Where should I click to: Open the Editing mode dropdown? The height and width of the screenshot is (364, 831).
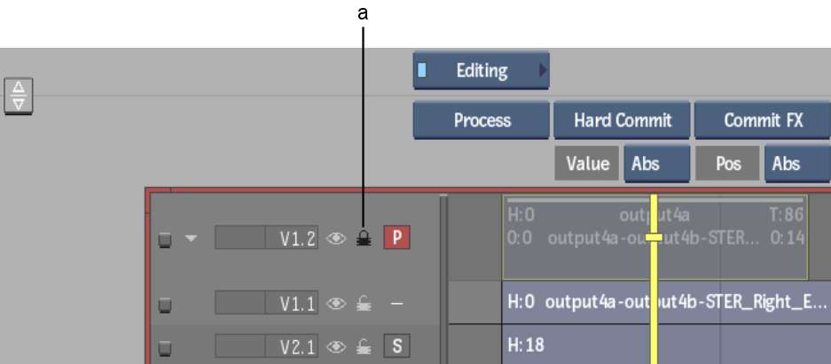click(x=482, y=70)
